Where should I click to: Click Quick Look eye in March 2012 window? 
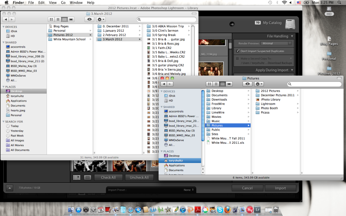pyautogui.click(x=89, y=19)
